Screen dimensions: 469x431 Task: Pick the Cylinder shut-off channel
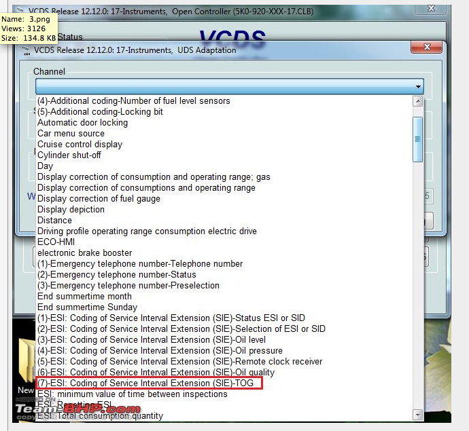click(x=69, y=155)
